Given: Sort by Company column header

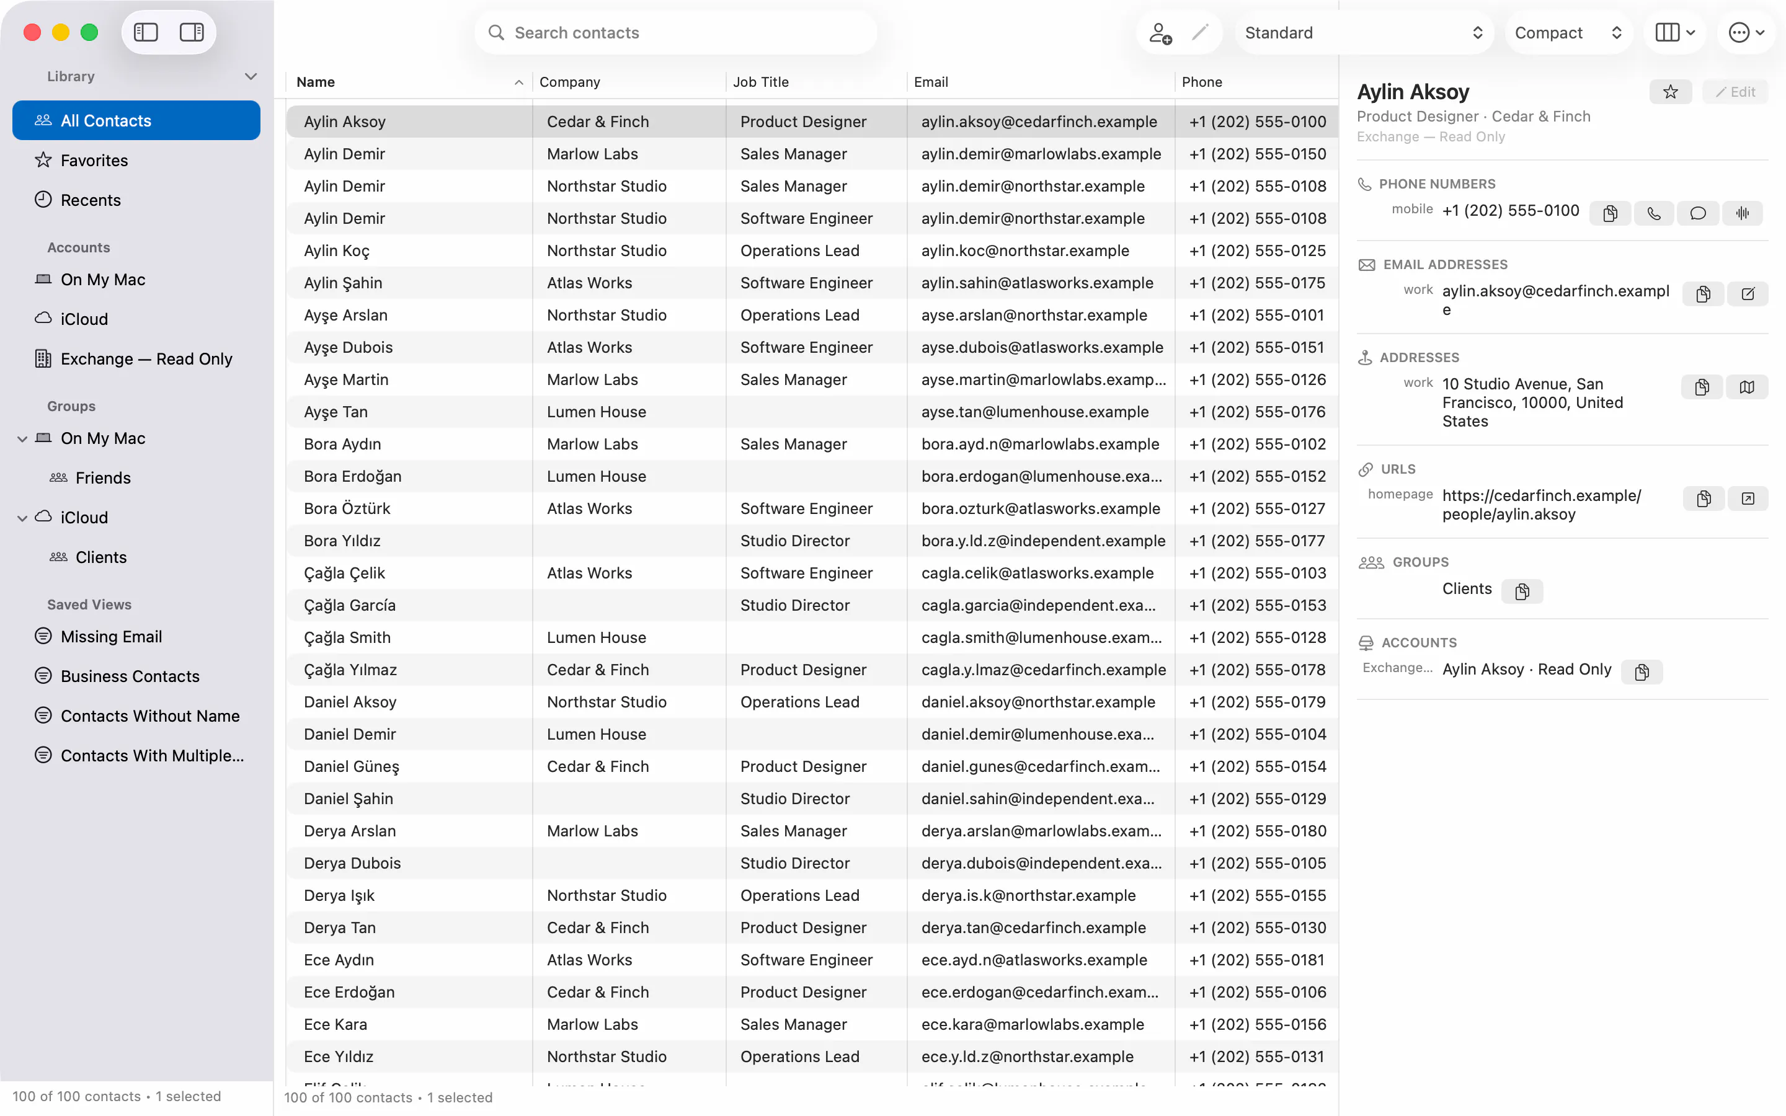Looking at the screenshot, I should pos(628,82).
